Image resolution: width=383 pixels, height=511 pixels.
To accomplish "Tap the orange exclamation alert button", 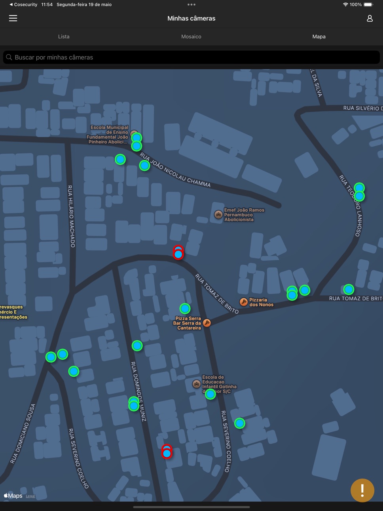I will [x=362, y=490].
